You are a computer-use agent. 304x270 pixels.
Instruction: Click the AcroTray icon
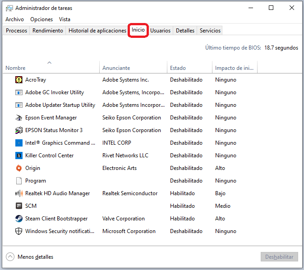pyautogui.click(x=19, y=80)
